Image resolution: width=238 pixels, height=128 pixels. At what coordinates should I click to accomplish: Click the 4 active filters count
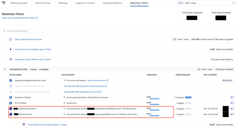(33, 69)
